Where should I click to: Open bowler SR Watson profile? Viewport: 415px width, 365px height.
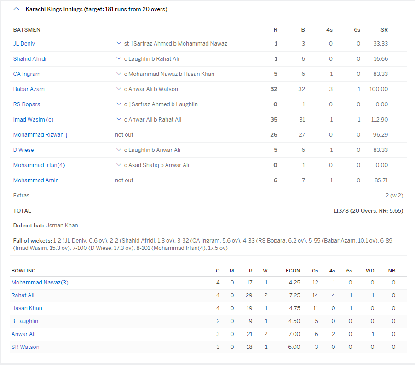[25, 347]
